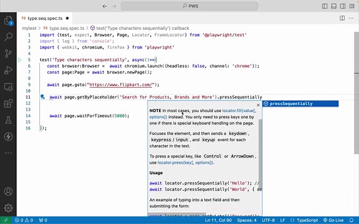Go to line via Ln 11, Col 90
This screenshot has height=224, width=359.
click(x=218, y=220)
